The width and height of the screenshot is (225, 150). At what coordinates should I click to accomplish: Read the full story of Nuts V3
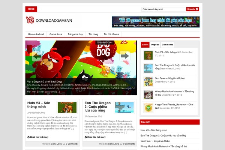pos(39,137)
